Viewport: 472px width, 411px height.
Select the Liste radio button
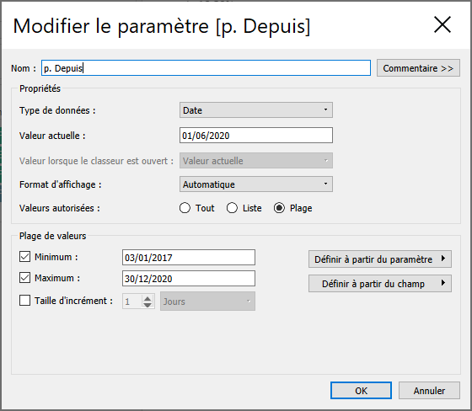click(232, 208)
